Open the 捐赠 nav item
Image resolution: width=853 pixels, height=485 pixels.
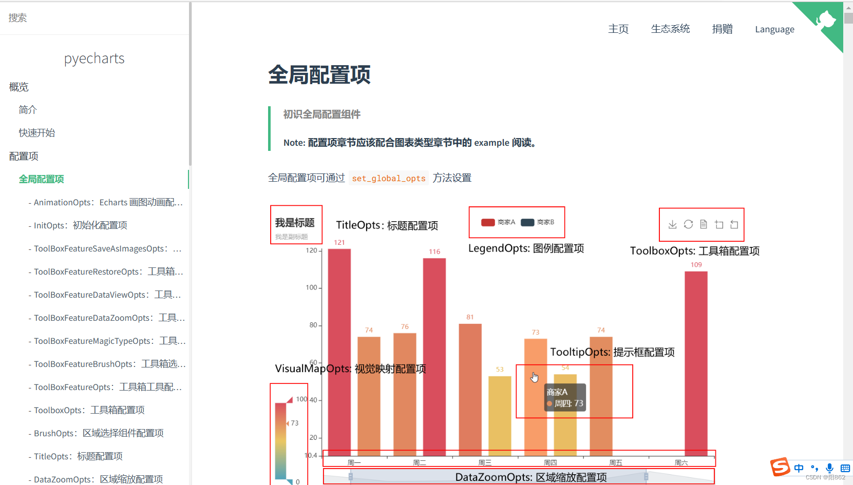coord(722,29)
